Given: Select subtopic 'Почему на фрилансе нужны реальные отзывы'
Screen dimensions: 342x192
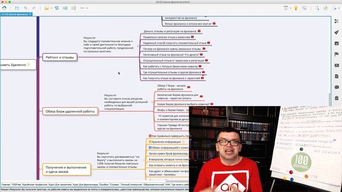Looking at the screenshot, I should point(172,49).
